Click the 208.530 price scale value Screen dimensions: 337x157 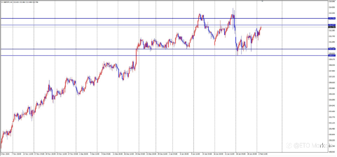[332, 65]
